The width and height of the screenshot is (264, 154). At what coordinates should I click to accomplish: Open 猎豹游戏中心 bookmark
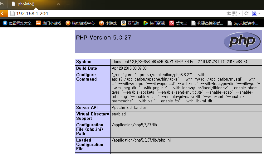click(x=80, y=23)
